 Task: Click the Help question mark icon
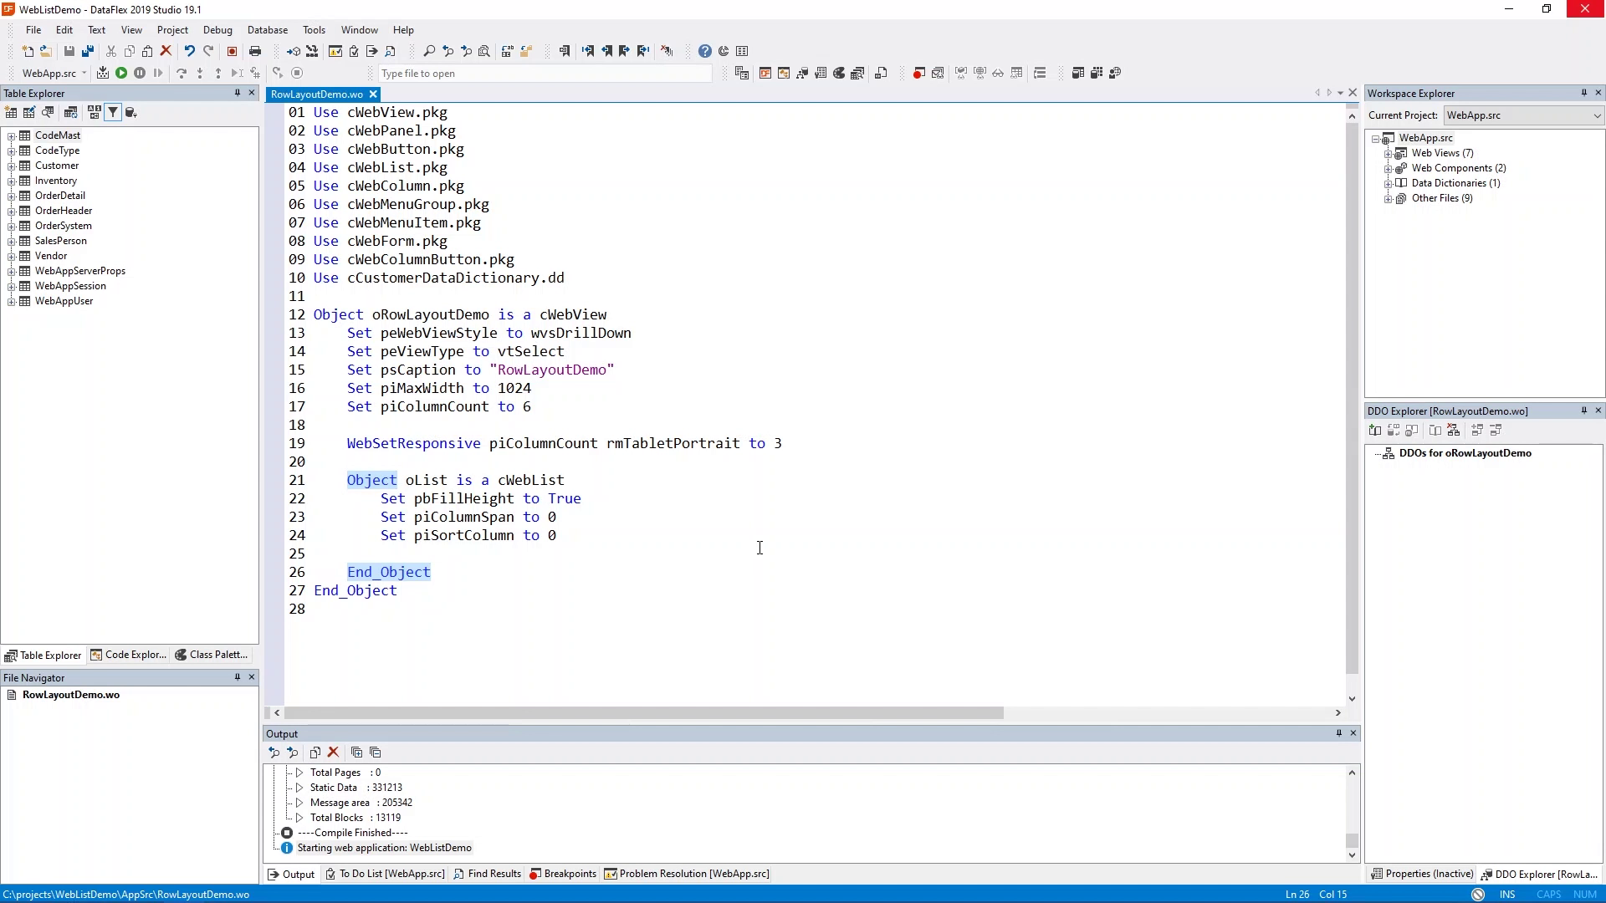pyautogui.click(x=705, y=51)
